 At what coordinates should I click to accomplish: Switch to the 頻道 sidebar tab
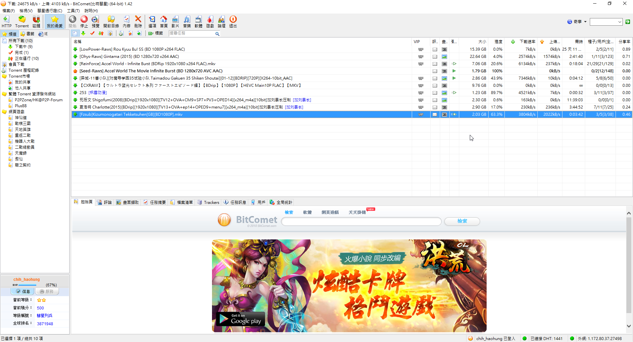(x=9, y=34)
